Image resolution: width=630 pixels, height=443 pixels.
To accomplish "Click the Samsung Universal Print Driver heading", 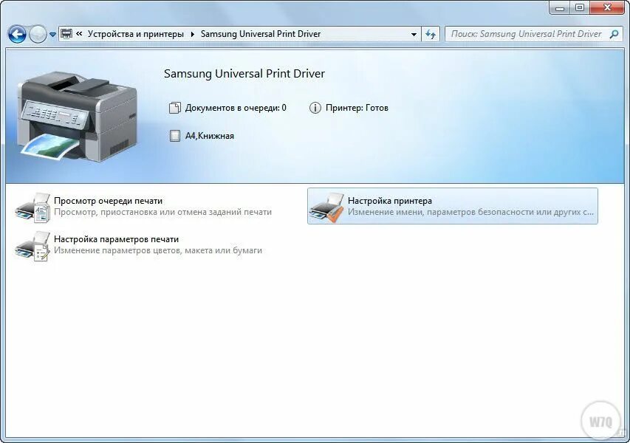I will coord(244,74).
